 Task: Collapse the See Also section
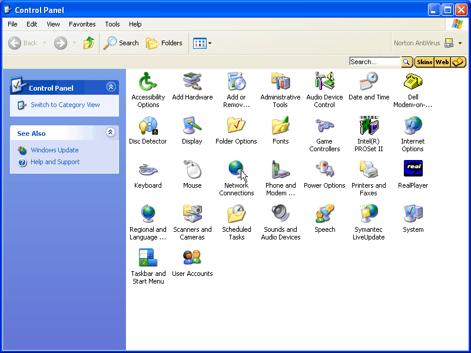pos(111,132)
